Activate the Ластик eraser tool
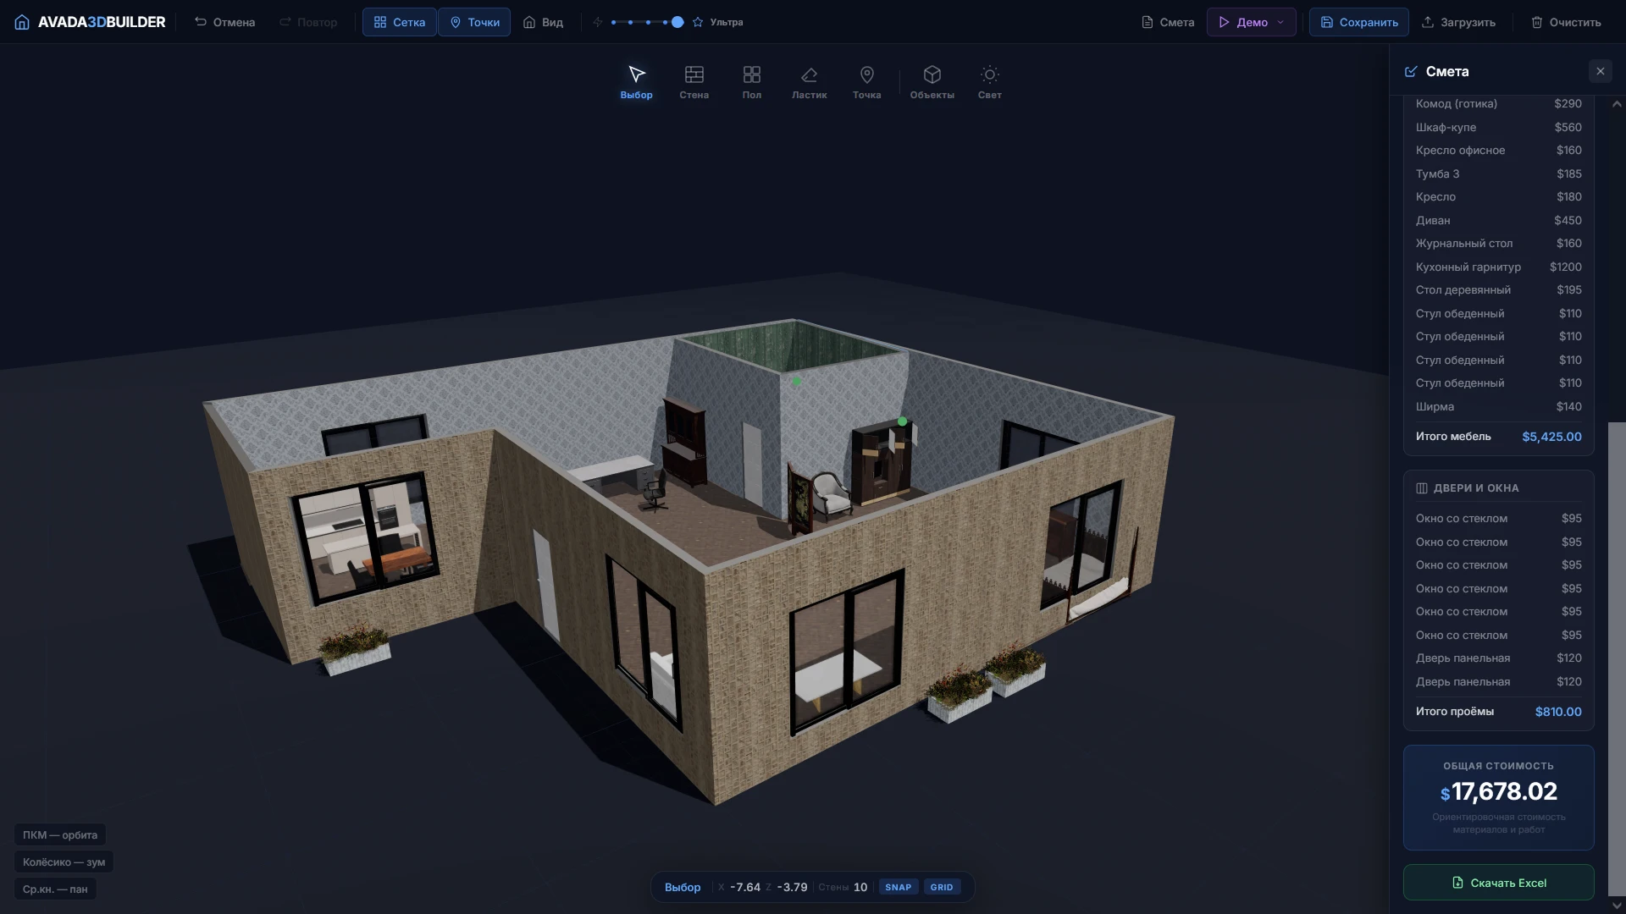Image resolution: width=1626 pixels, height=914 pixels. (x=809, y=82)
